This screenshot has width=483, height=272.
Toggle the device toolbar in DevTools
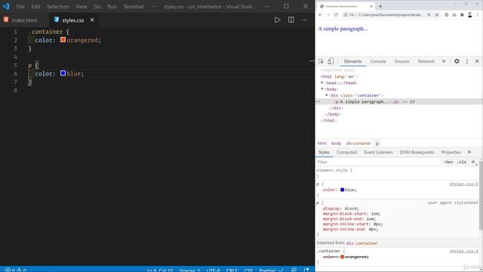click(331, 61)
